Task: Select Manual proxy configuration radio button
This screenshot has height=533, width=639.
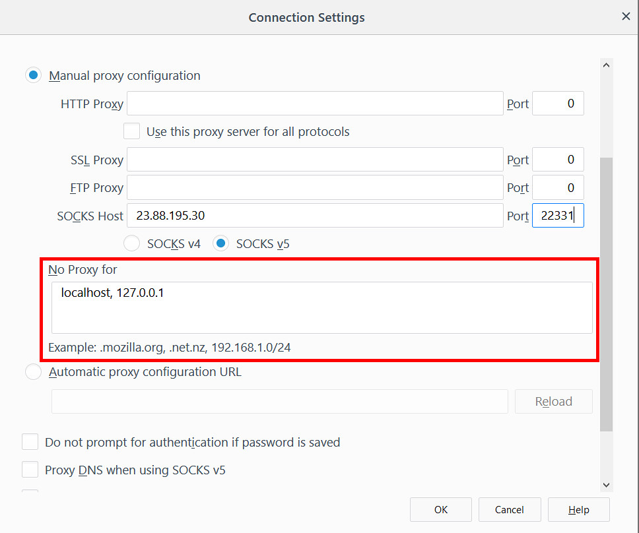Action: click(x=34, y=75)
